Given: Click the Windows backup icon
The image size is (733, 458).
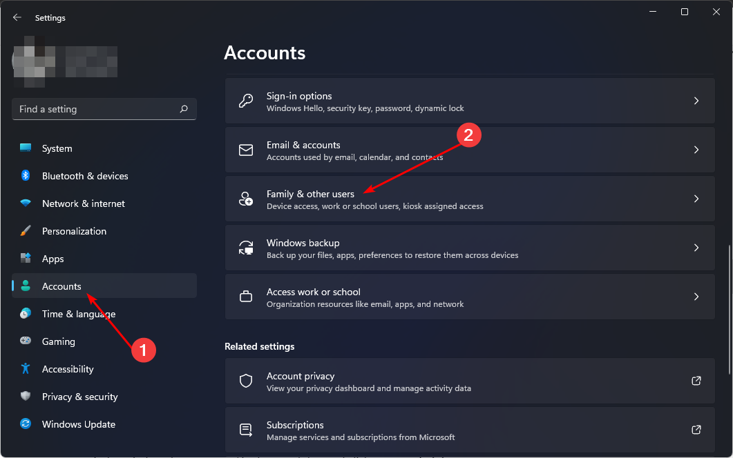Looking at the screenshot, I should 246,248.
